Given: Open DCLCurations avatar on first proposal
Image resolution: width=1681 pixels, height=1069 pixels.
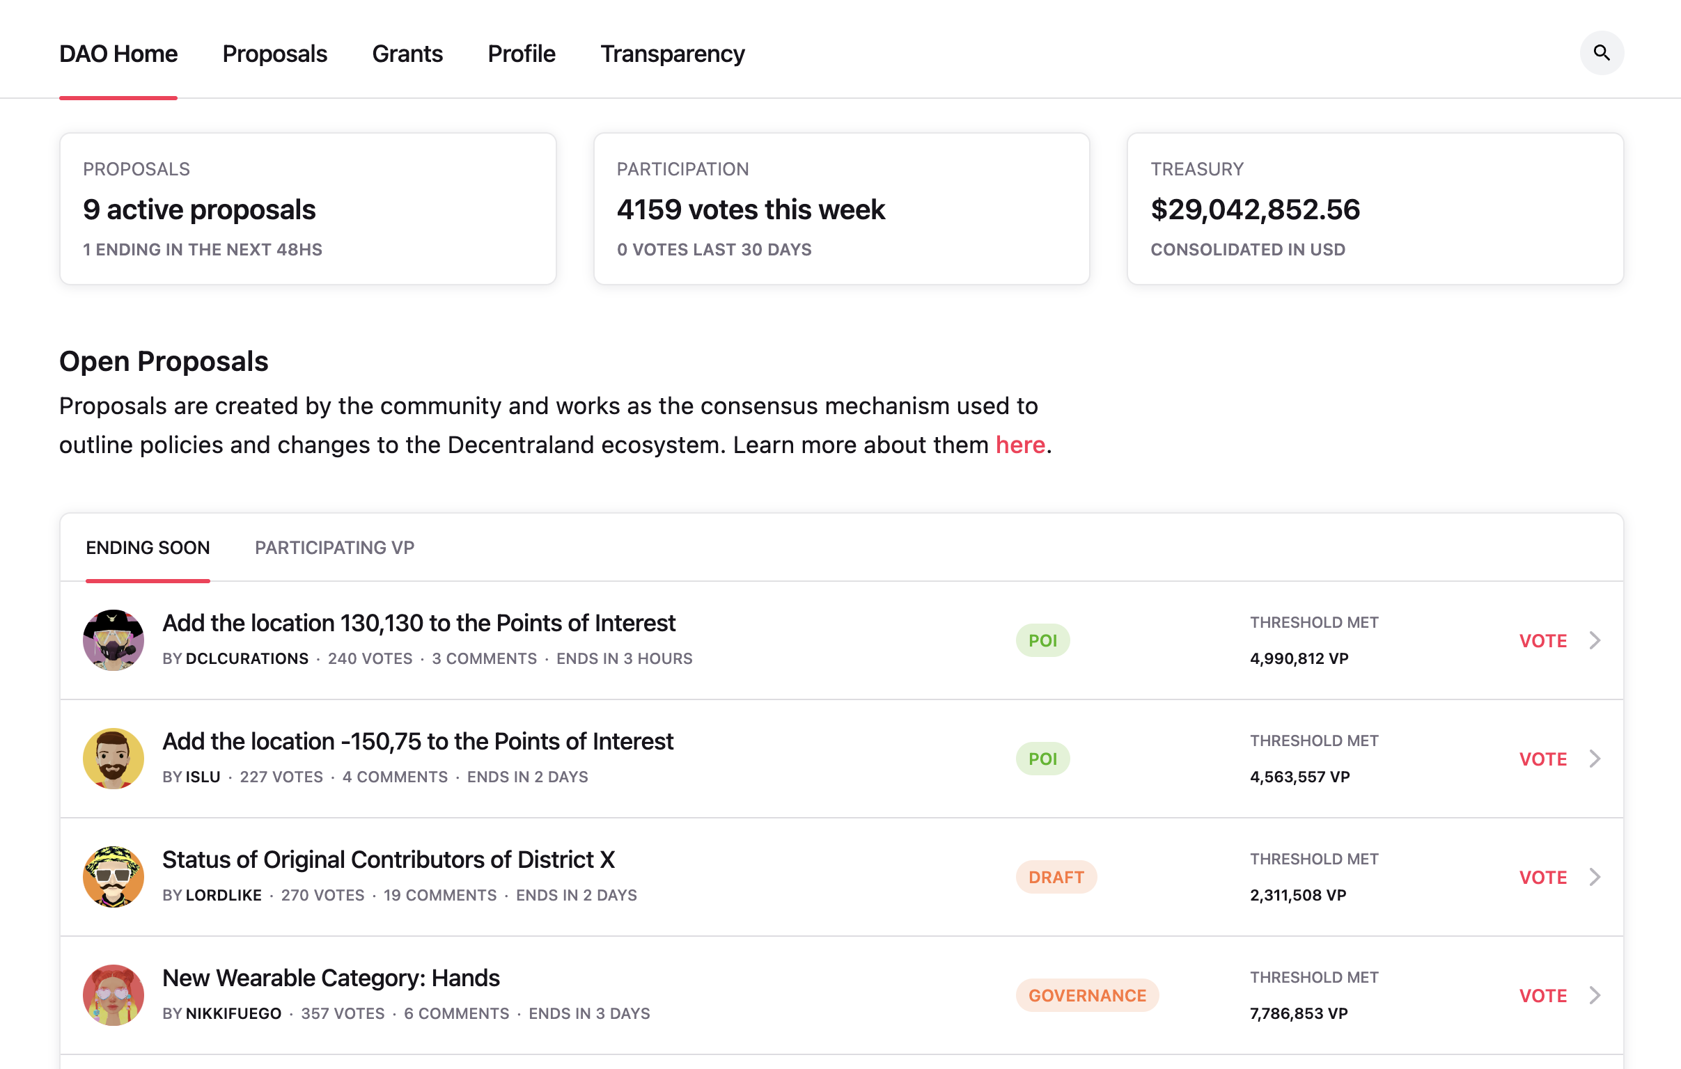Looking at the screenshot, I should pyautogui.click(x=113, y=640).
